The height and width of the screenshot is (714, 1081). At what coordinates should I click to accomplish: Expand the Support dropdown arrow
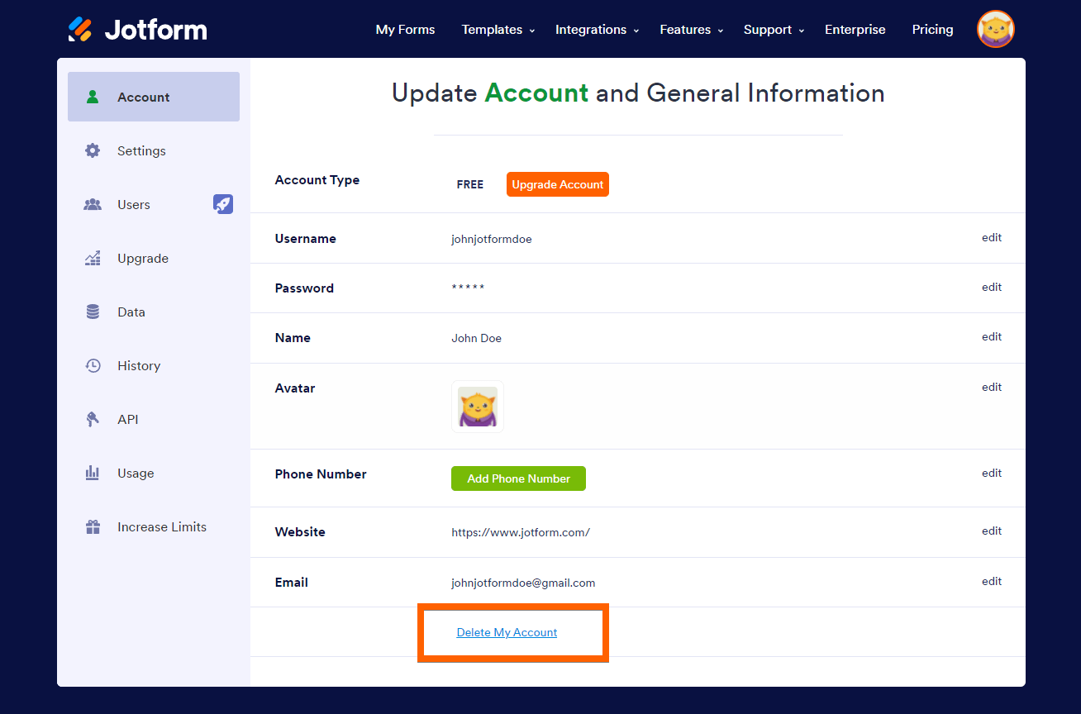[x=802, y=31]
